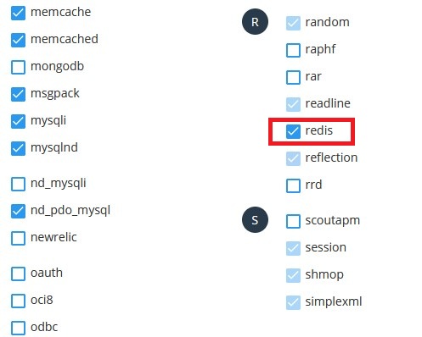The height and width of the screenshot is (337, 422).
Task: Click the S section letter badge
Action: coord(255,220)
